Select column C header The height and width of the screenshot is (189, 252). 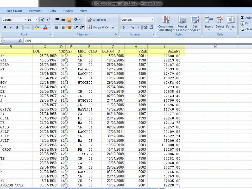45,47
